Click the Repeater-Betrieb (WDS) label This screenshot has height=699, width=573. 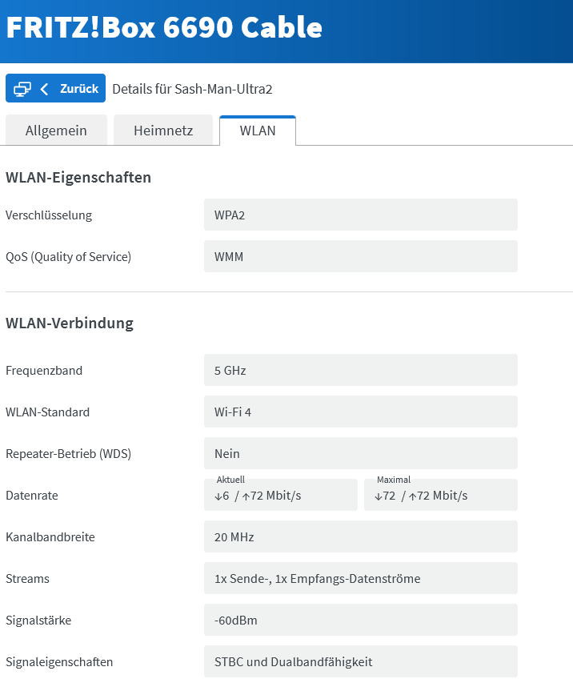tap(69, 454)
